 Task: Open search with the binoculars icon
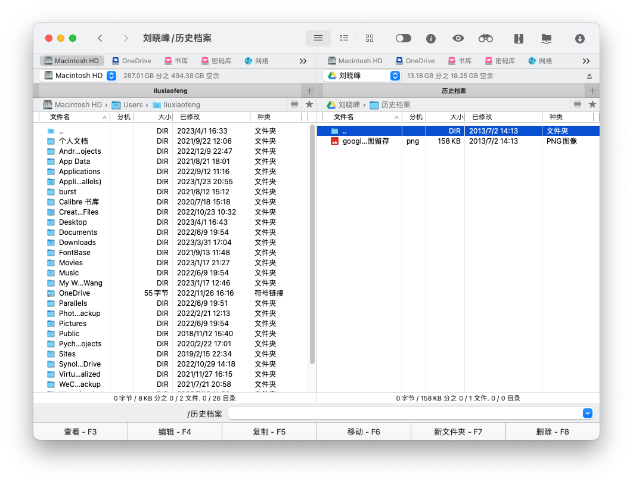pos(486,38)
